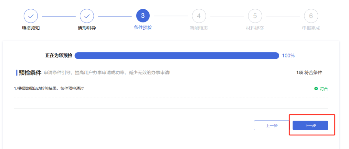This screenshot has width=349, height=149.
Task: Click the 根据数据自动检验结果 condition row
Action: pos(49,88)
